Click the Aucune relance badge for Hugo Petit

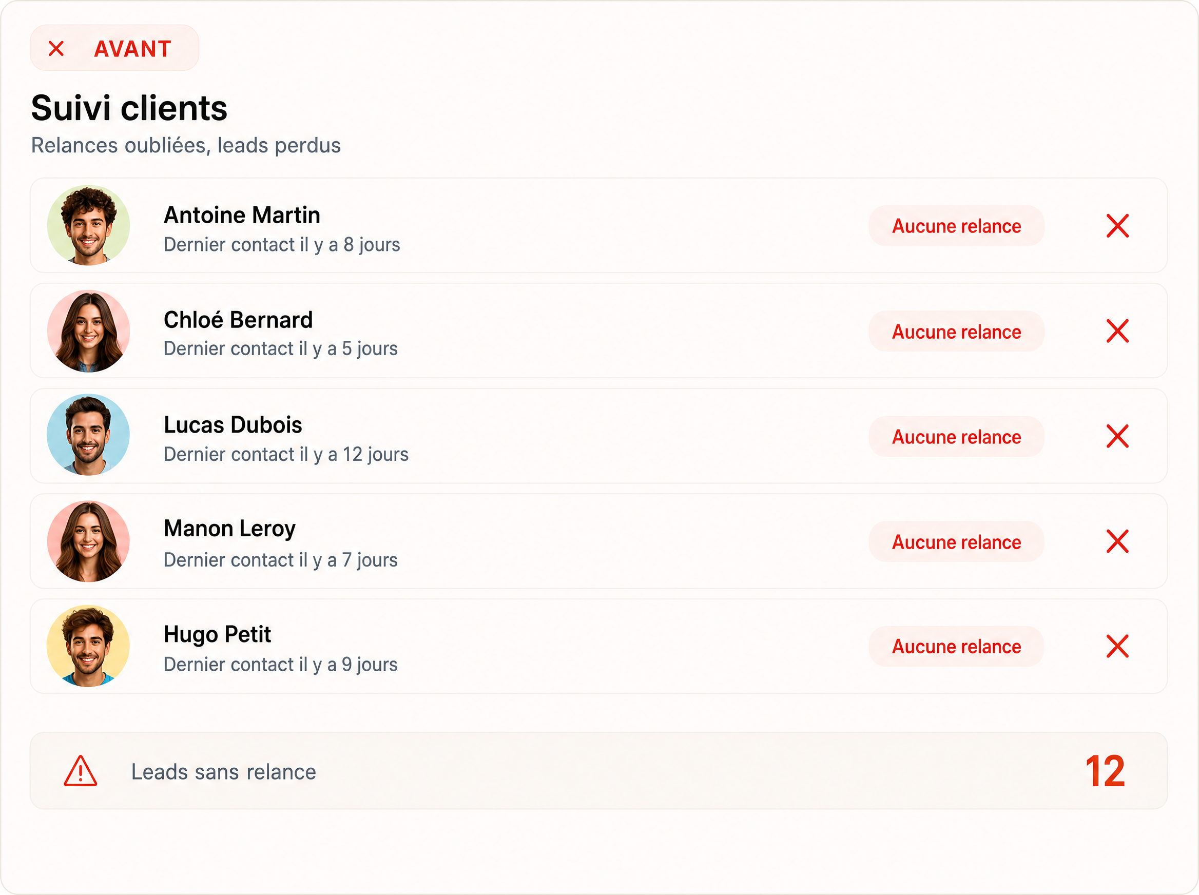(x=956, y=646)
